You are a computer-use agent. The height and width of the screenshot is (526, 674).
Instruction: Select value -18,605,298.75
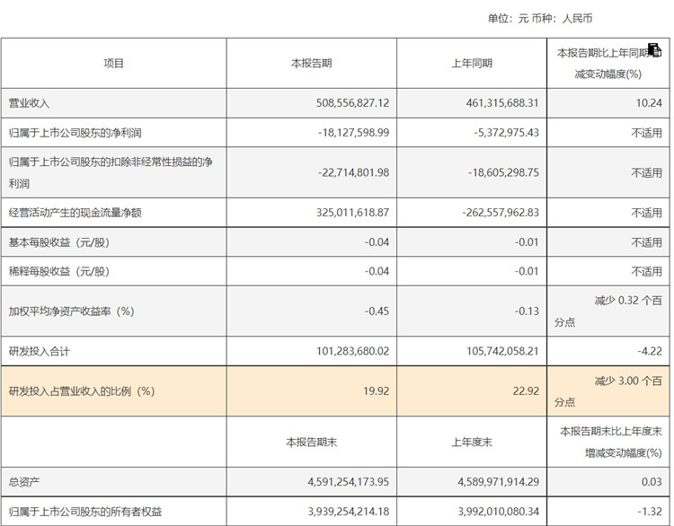coord(503,172)
